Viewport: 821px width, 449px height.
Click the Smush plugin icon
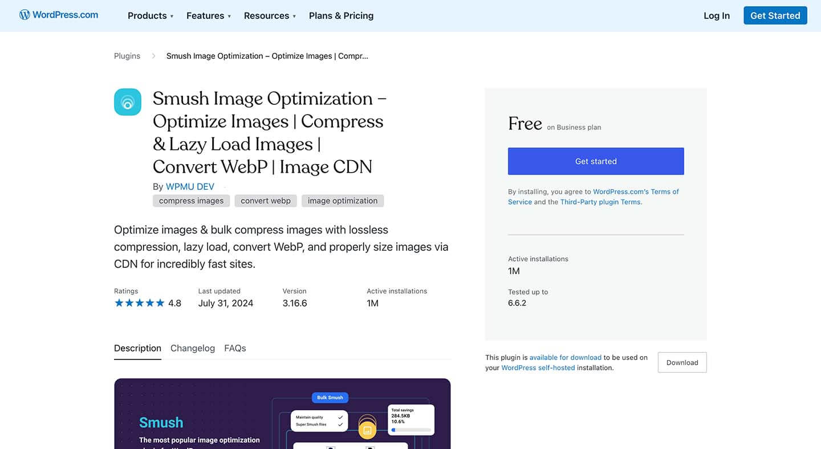point(128,102)
